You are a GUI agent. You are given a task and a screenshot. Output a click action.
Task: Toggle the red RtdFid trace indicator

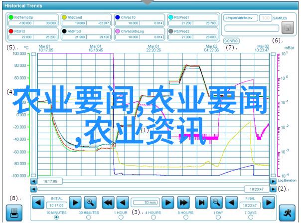[11, 31]
